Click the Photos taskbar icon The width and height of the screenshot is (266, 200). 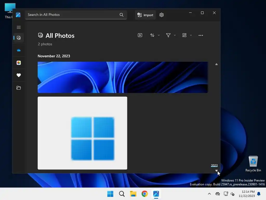click(x=156, y=194)
